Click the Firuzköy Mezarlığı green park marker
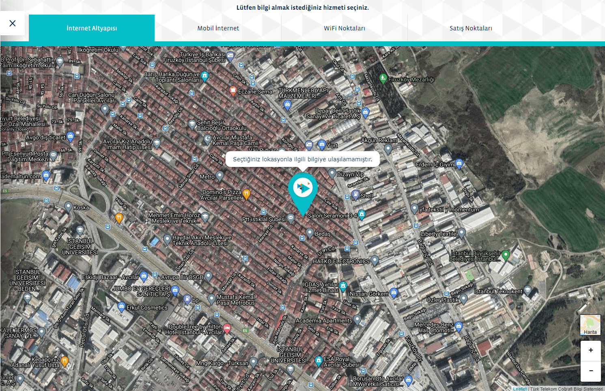 [x=383, y=78]
